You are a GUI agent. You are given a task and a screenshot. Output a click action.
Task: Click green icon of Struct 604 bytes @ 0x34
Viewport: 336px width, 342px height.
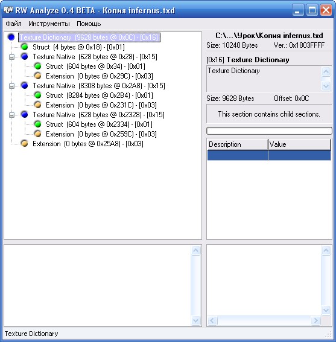[37, 66]
